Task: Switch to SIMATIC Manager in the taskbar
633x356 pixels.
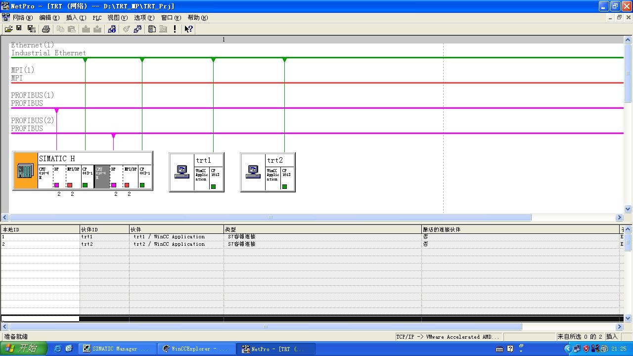Action: click(116, 349)
